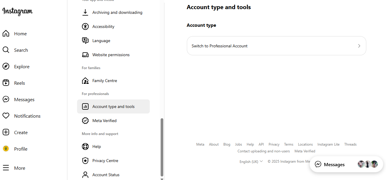Click the Help footer link

click(x=250, y=144)
